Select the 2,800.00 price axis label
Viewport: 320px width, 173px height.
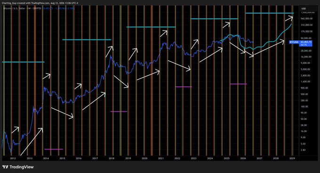(x=306, y=75)
